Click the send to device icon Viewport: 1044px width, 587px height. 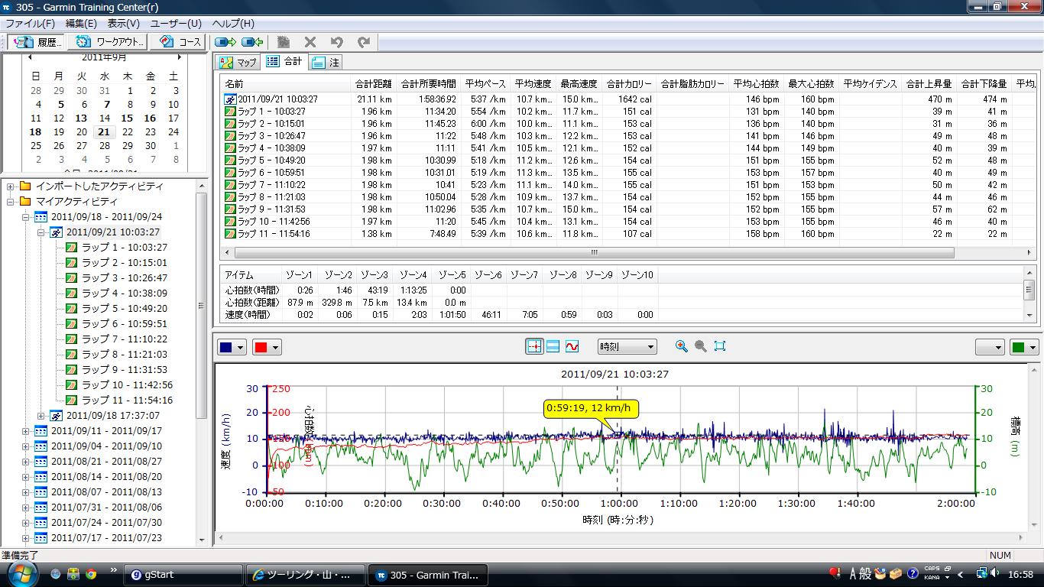tap(225, 42)
